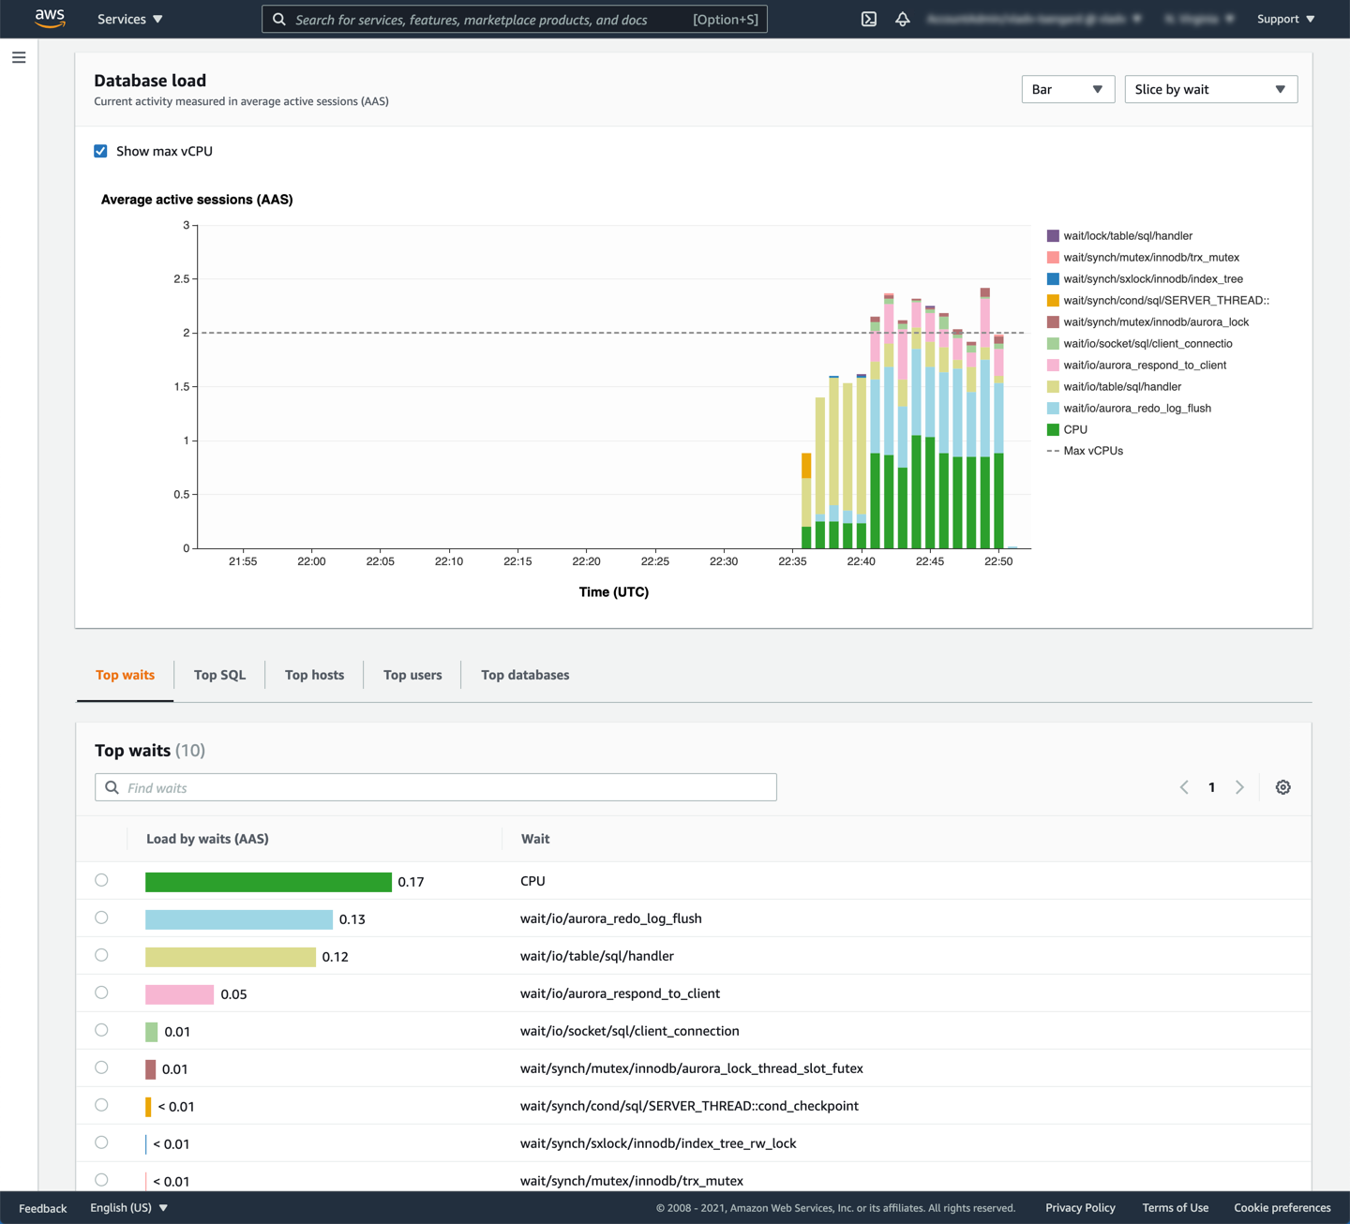
Task: Click the green CPU legend swatch
Action: coord(1053,429)
